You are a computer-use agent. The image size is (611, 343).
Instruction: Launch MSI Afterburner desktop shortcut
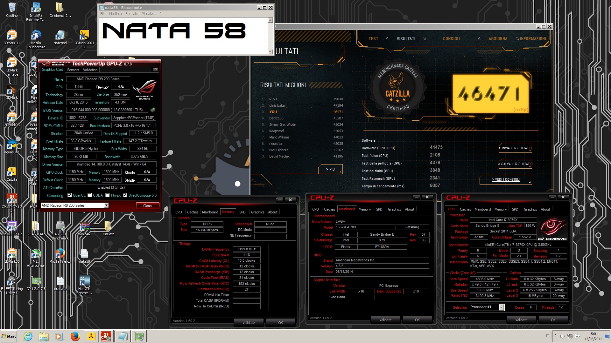(x=36, y=258)
